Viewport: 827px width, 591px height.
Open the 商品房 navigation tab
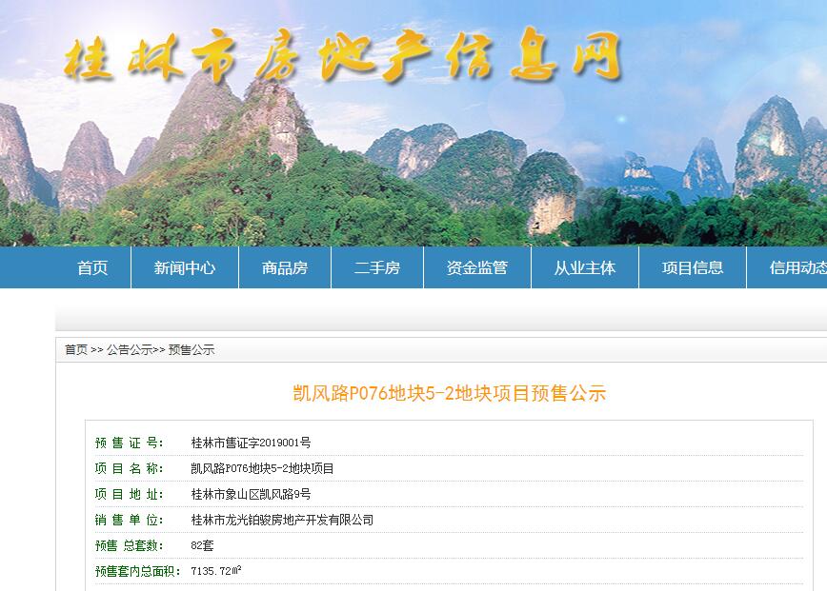285,268
